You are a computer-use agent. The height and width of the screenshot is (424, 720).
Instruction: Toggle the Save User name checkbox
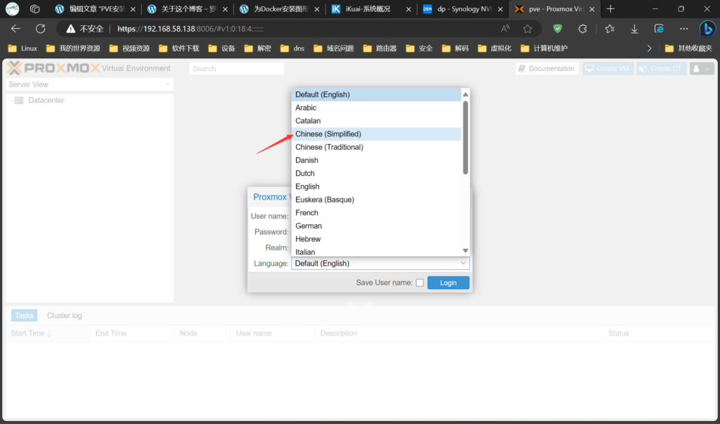pyautogui.click(x=420, y=283)
